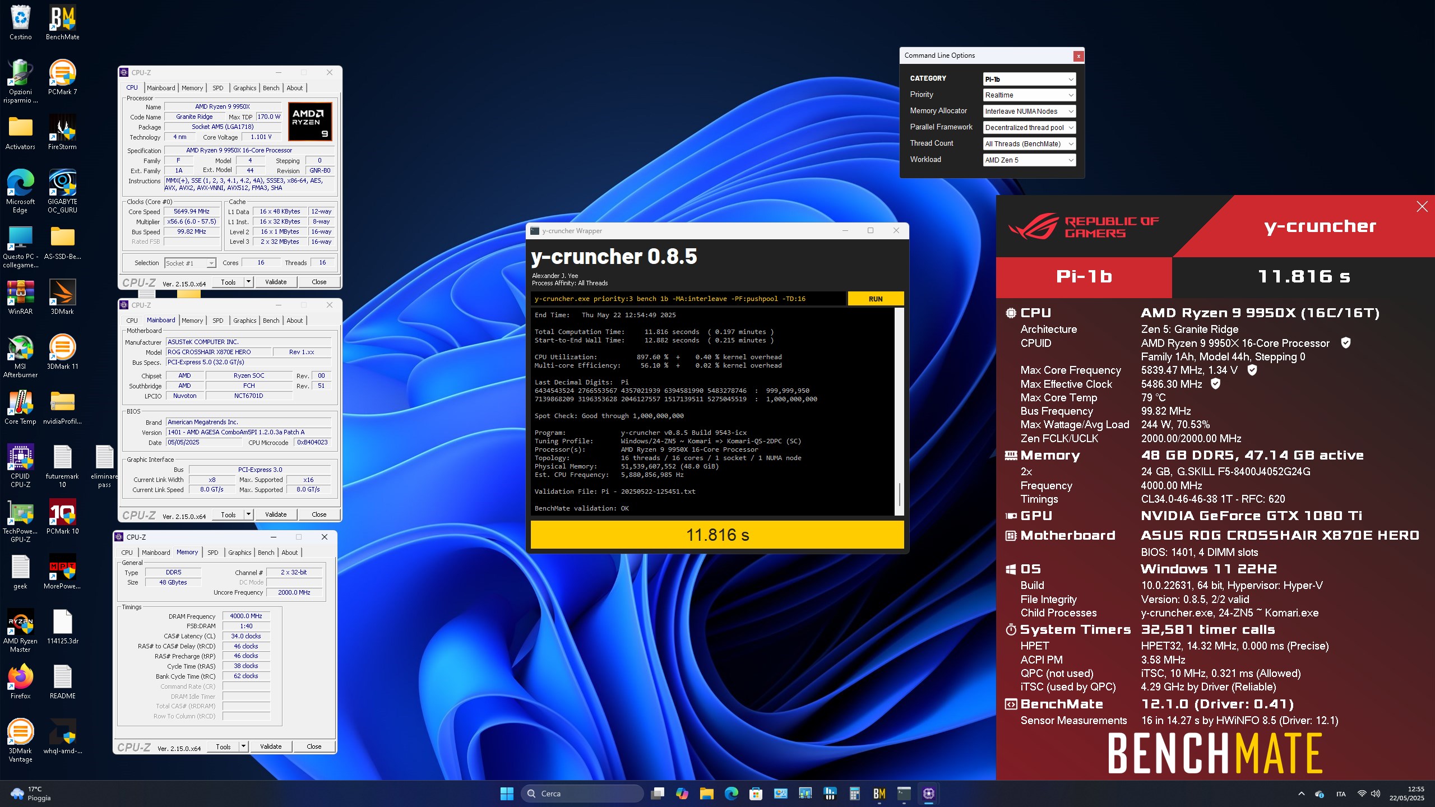
Task: Open the PCMark 10 desktop icon
Action: point(62,517)
